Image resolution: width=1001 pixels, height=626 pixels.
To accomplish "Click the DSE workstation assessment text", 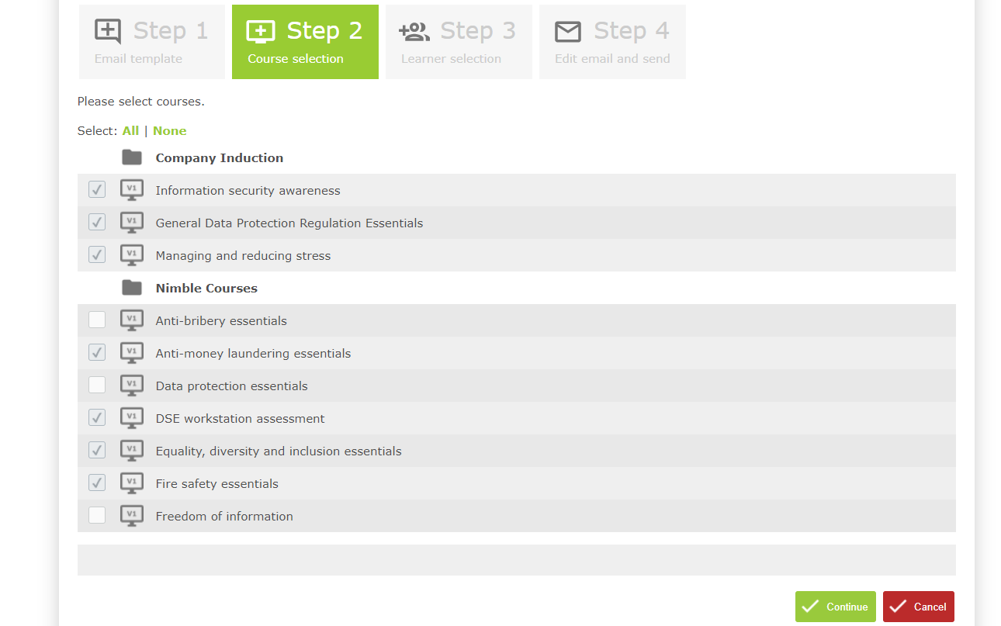I will (241, 419).
